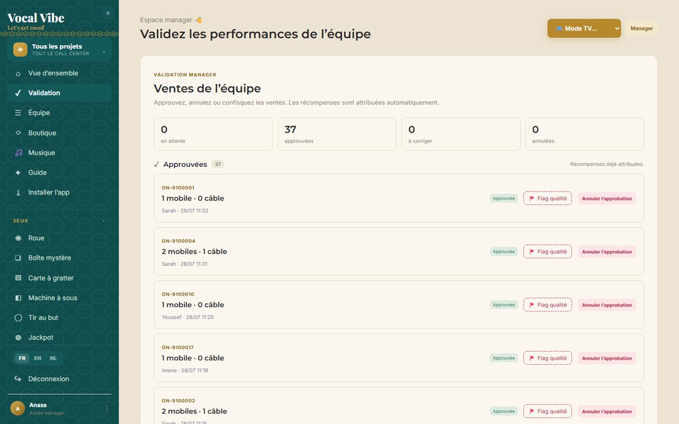Flag quality on sale ON-9100004
This screenshot has height=424, width=679.
tap(548, 252)
